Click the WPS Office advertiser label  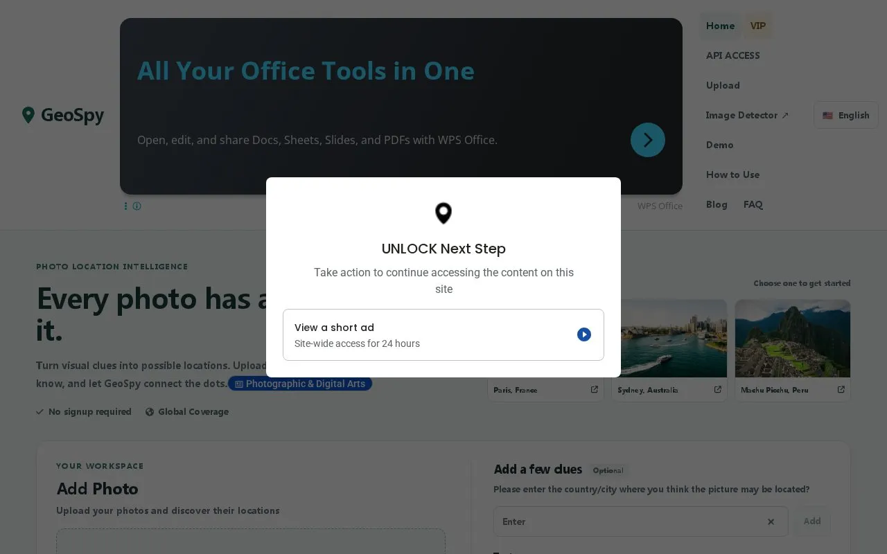pyautogui.click(x=660, y=206)
